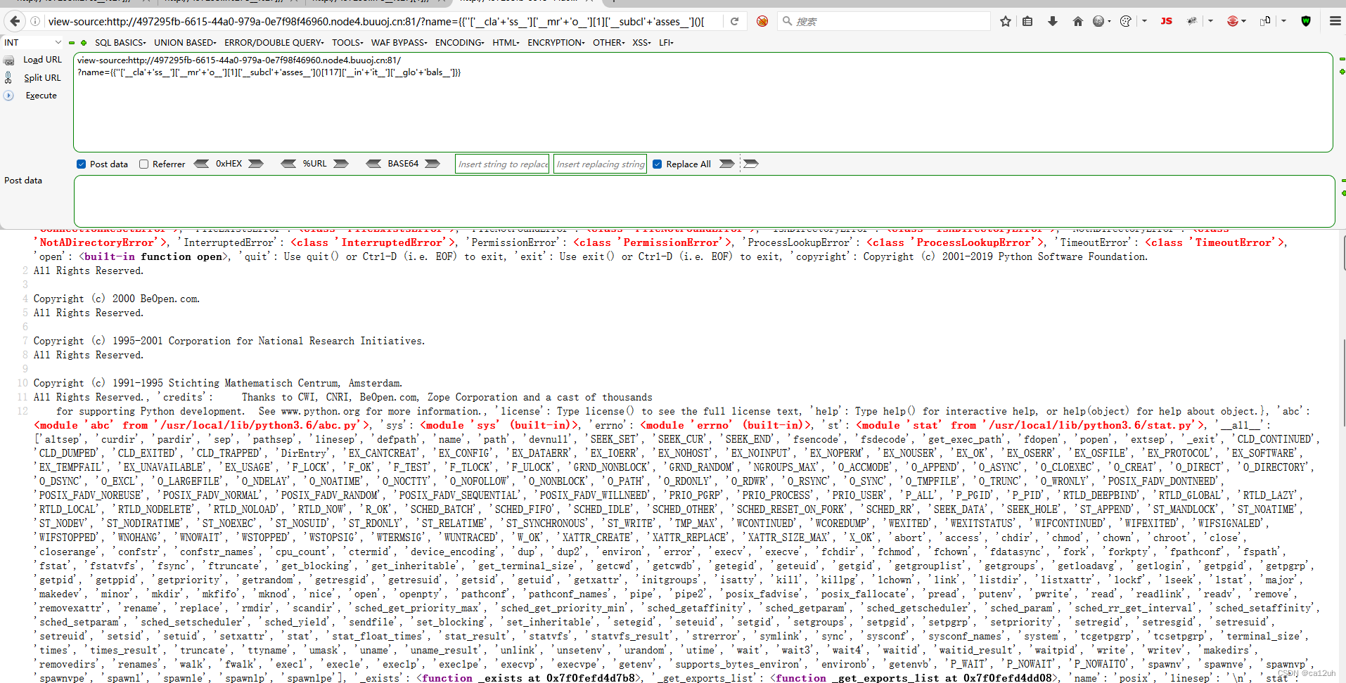Open the green W shield extension icon
Screen dimensions: 1346x683
pyautogui.click(x=1306, y=21)
